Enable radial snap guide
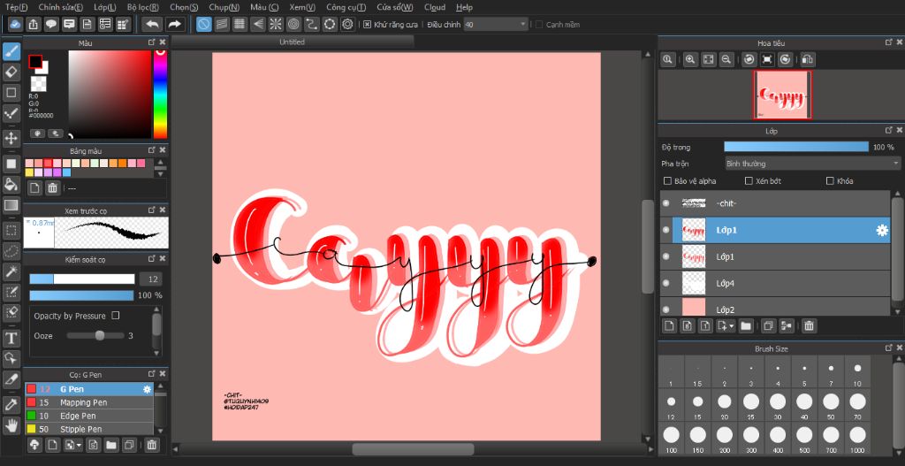This screenshot has height=466, width=905. pyautogui.click(x=276, y=24)
